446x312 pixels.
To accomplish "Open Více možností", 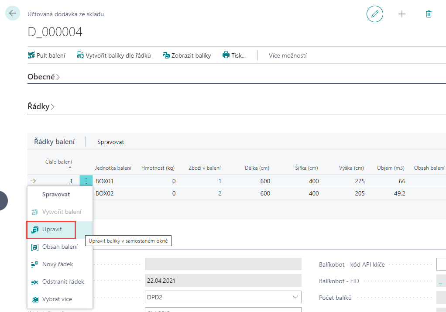I will [x=288, y=55].
